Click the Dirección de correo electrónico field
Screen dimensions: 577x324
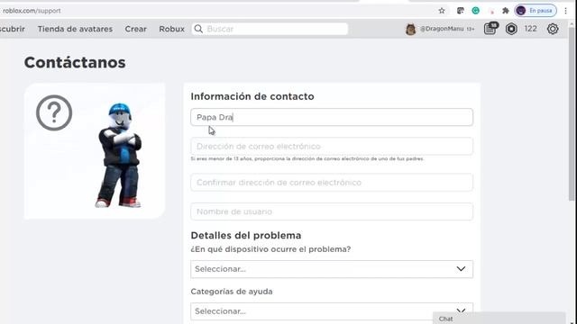(x=332, y=146)
